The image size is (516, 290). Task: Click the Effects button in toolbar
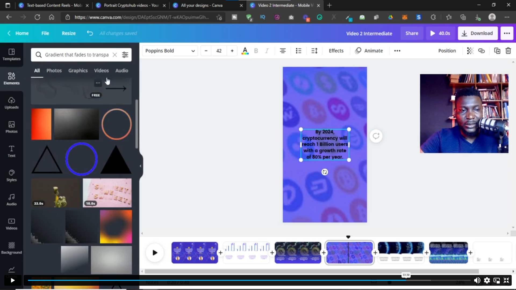coord(336,50)
